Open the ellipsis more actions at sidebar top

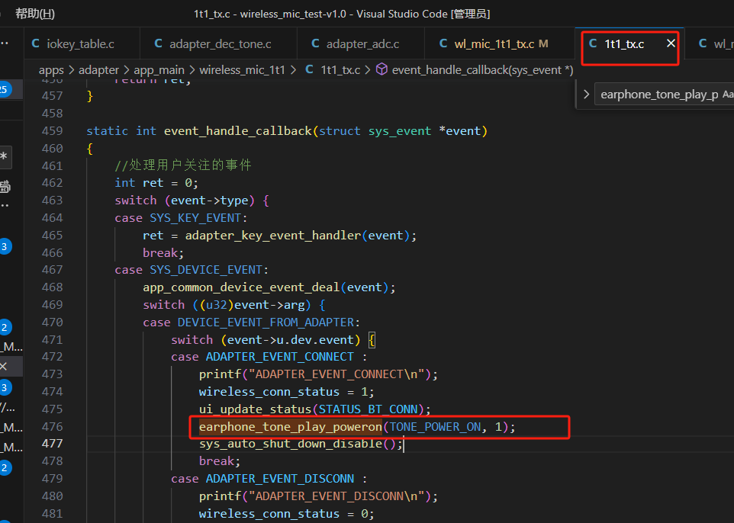[5, 43]
